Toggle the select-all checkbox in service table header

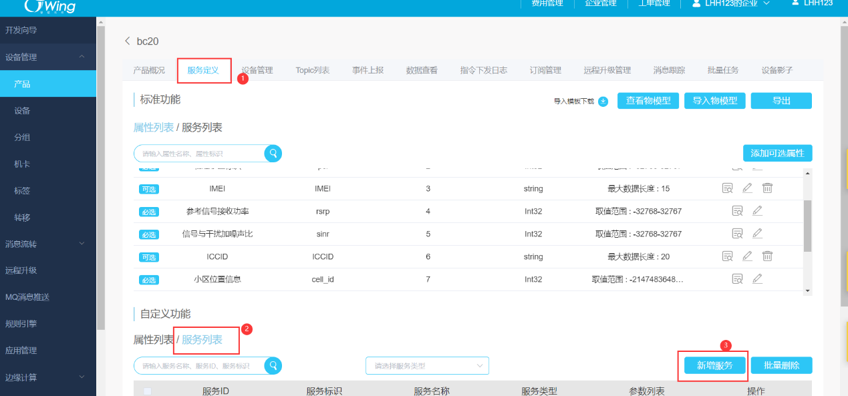pyautogui.click(x=148, y=391)
